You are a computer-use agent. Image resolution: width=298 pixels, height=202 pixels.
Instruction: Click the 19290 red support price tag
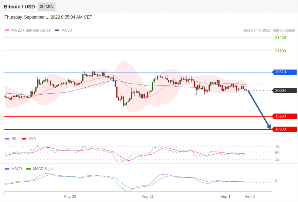[x=285, y=116]
